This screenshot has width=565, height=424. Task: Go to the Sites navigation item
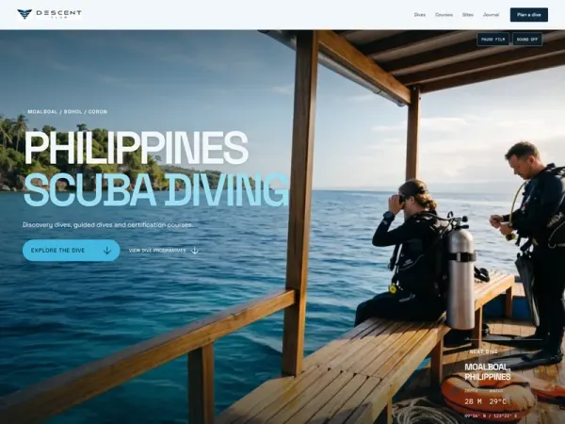[x=468, y=15]
